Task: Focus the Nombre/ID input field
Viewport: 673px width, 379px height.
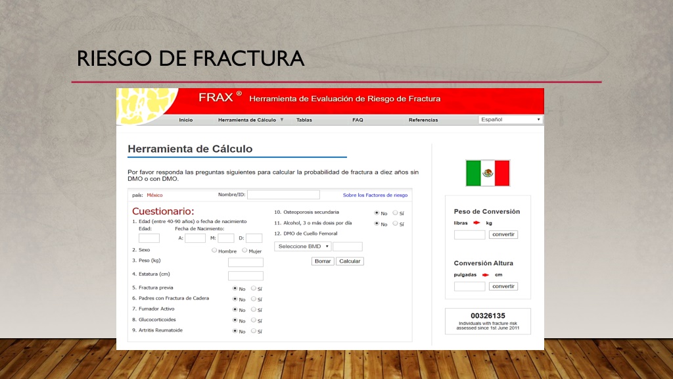Action: [283, 195]
